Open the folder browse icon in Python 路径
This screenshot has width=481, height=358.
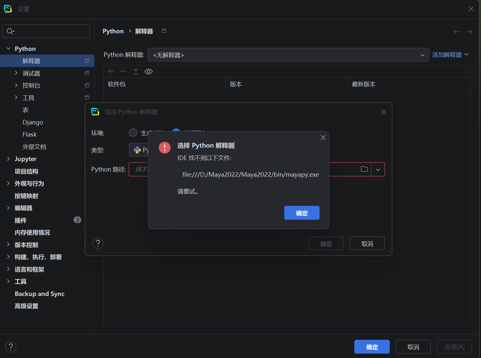tap(364, 169)
